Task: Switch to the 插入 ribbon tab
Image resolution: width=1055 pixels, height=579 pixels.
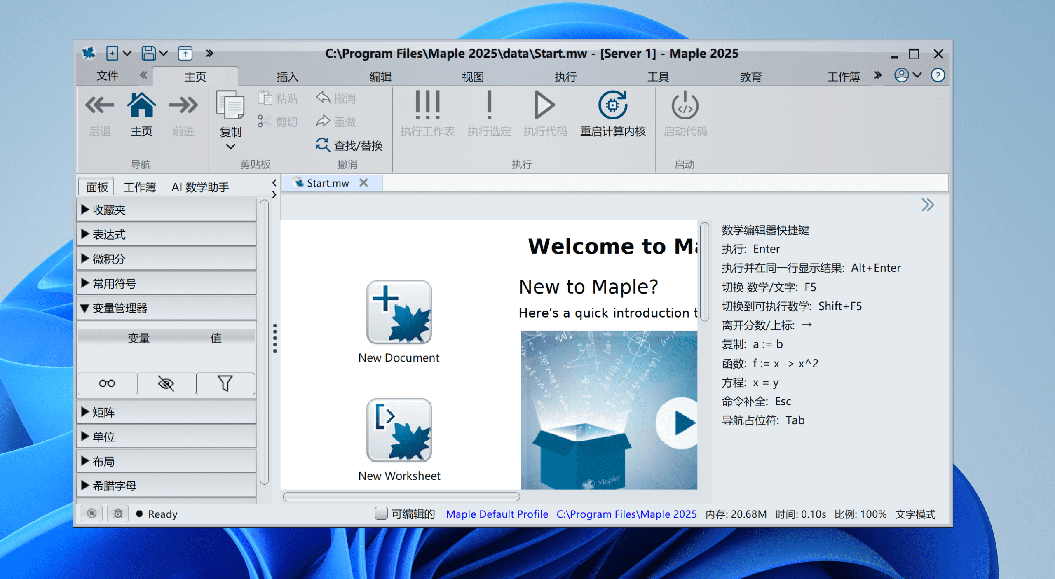Action: point(287,77)
